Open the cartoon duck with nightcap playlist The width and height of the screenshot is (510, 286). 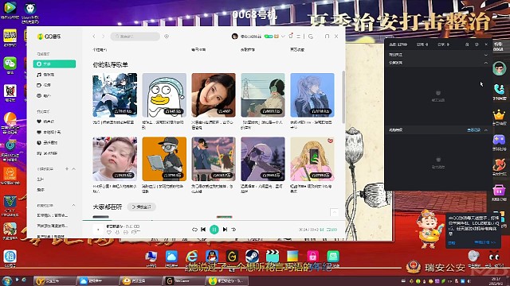pos(164,95)
